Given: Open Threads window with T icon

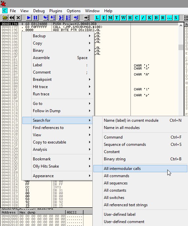Looking at the screenshot, I should [x=117, y=18].
